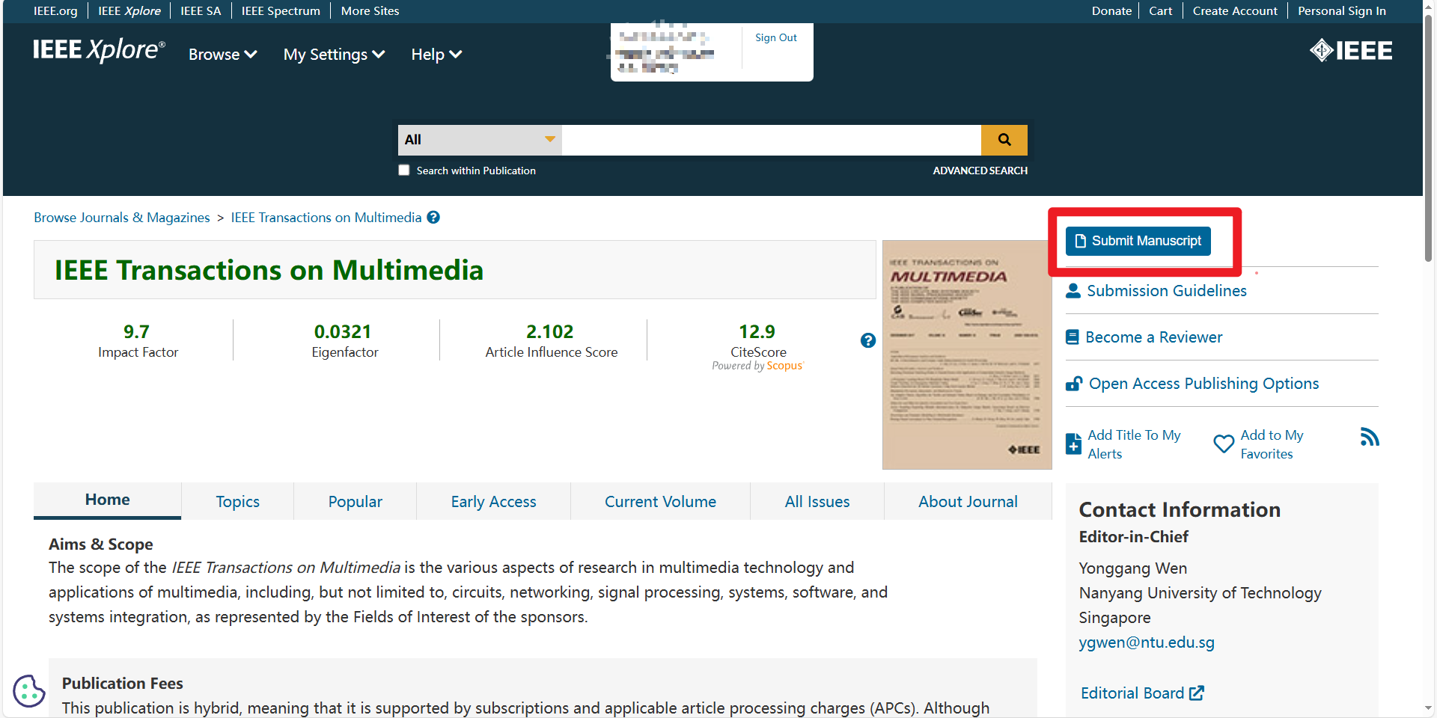This screenshot has width=1437, height=718.
Task: Open the Cart link
Action: point(1160,11)
